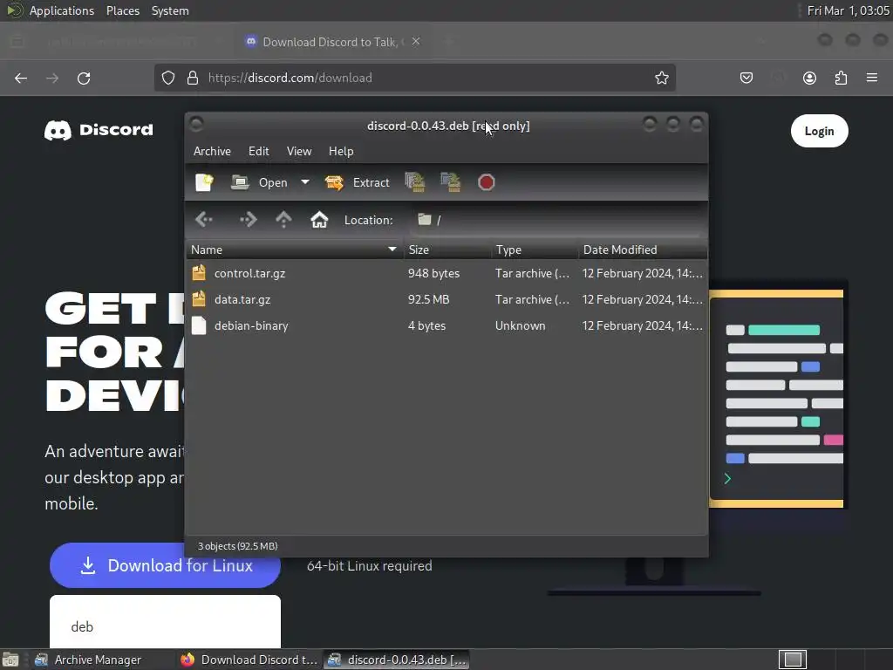Close the Download Discord browser tab
This screenshot has height=670, width=893.
pyautogui.click(x=416, y=42)
